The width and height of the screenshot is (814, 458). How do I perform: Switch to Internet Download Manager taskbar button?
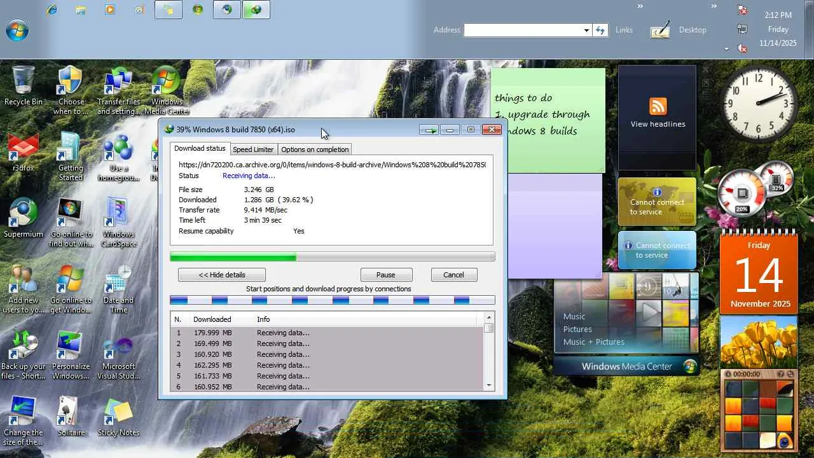pos(256,10)
